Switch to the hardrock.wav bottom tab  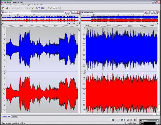point(6,117)
